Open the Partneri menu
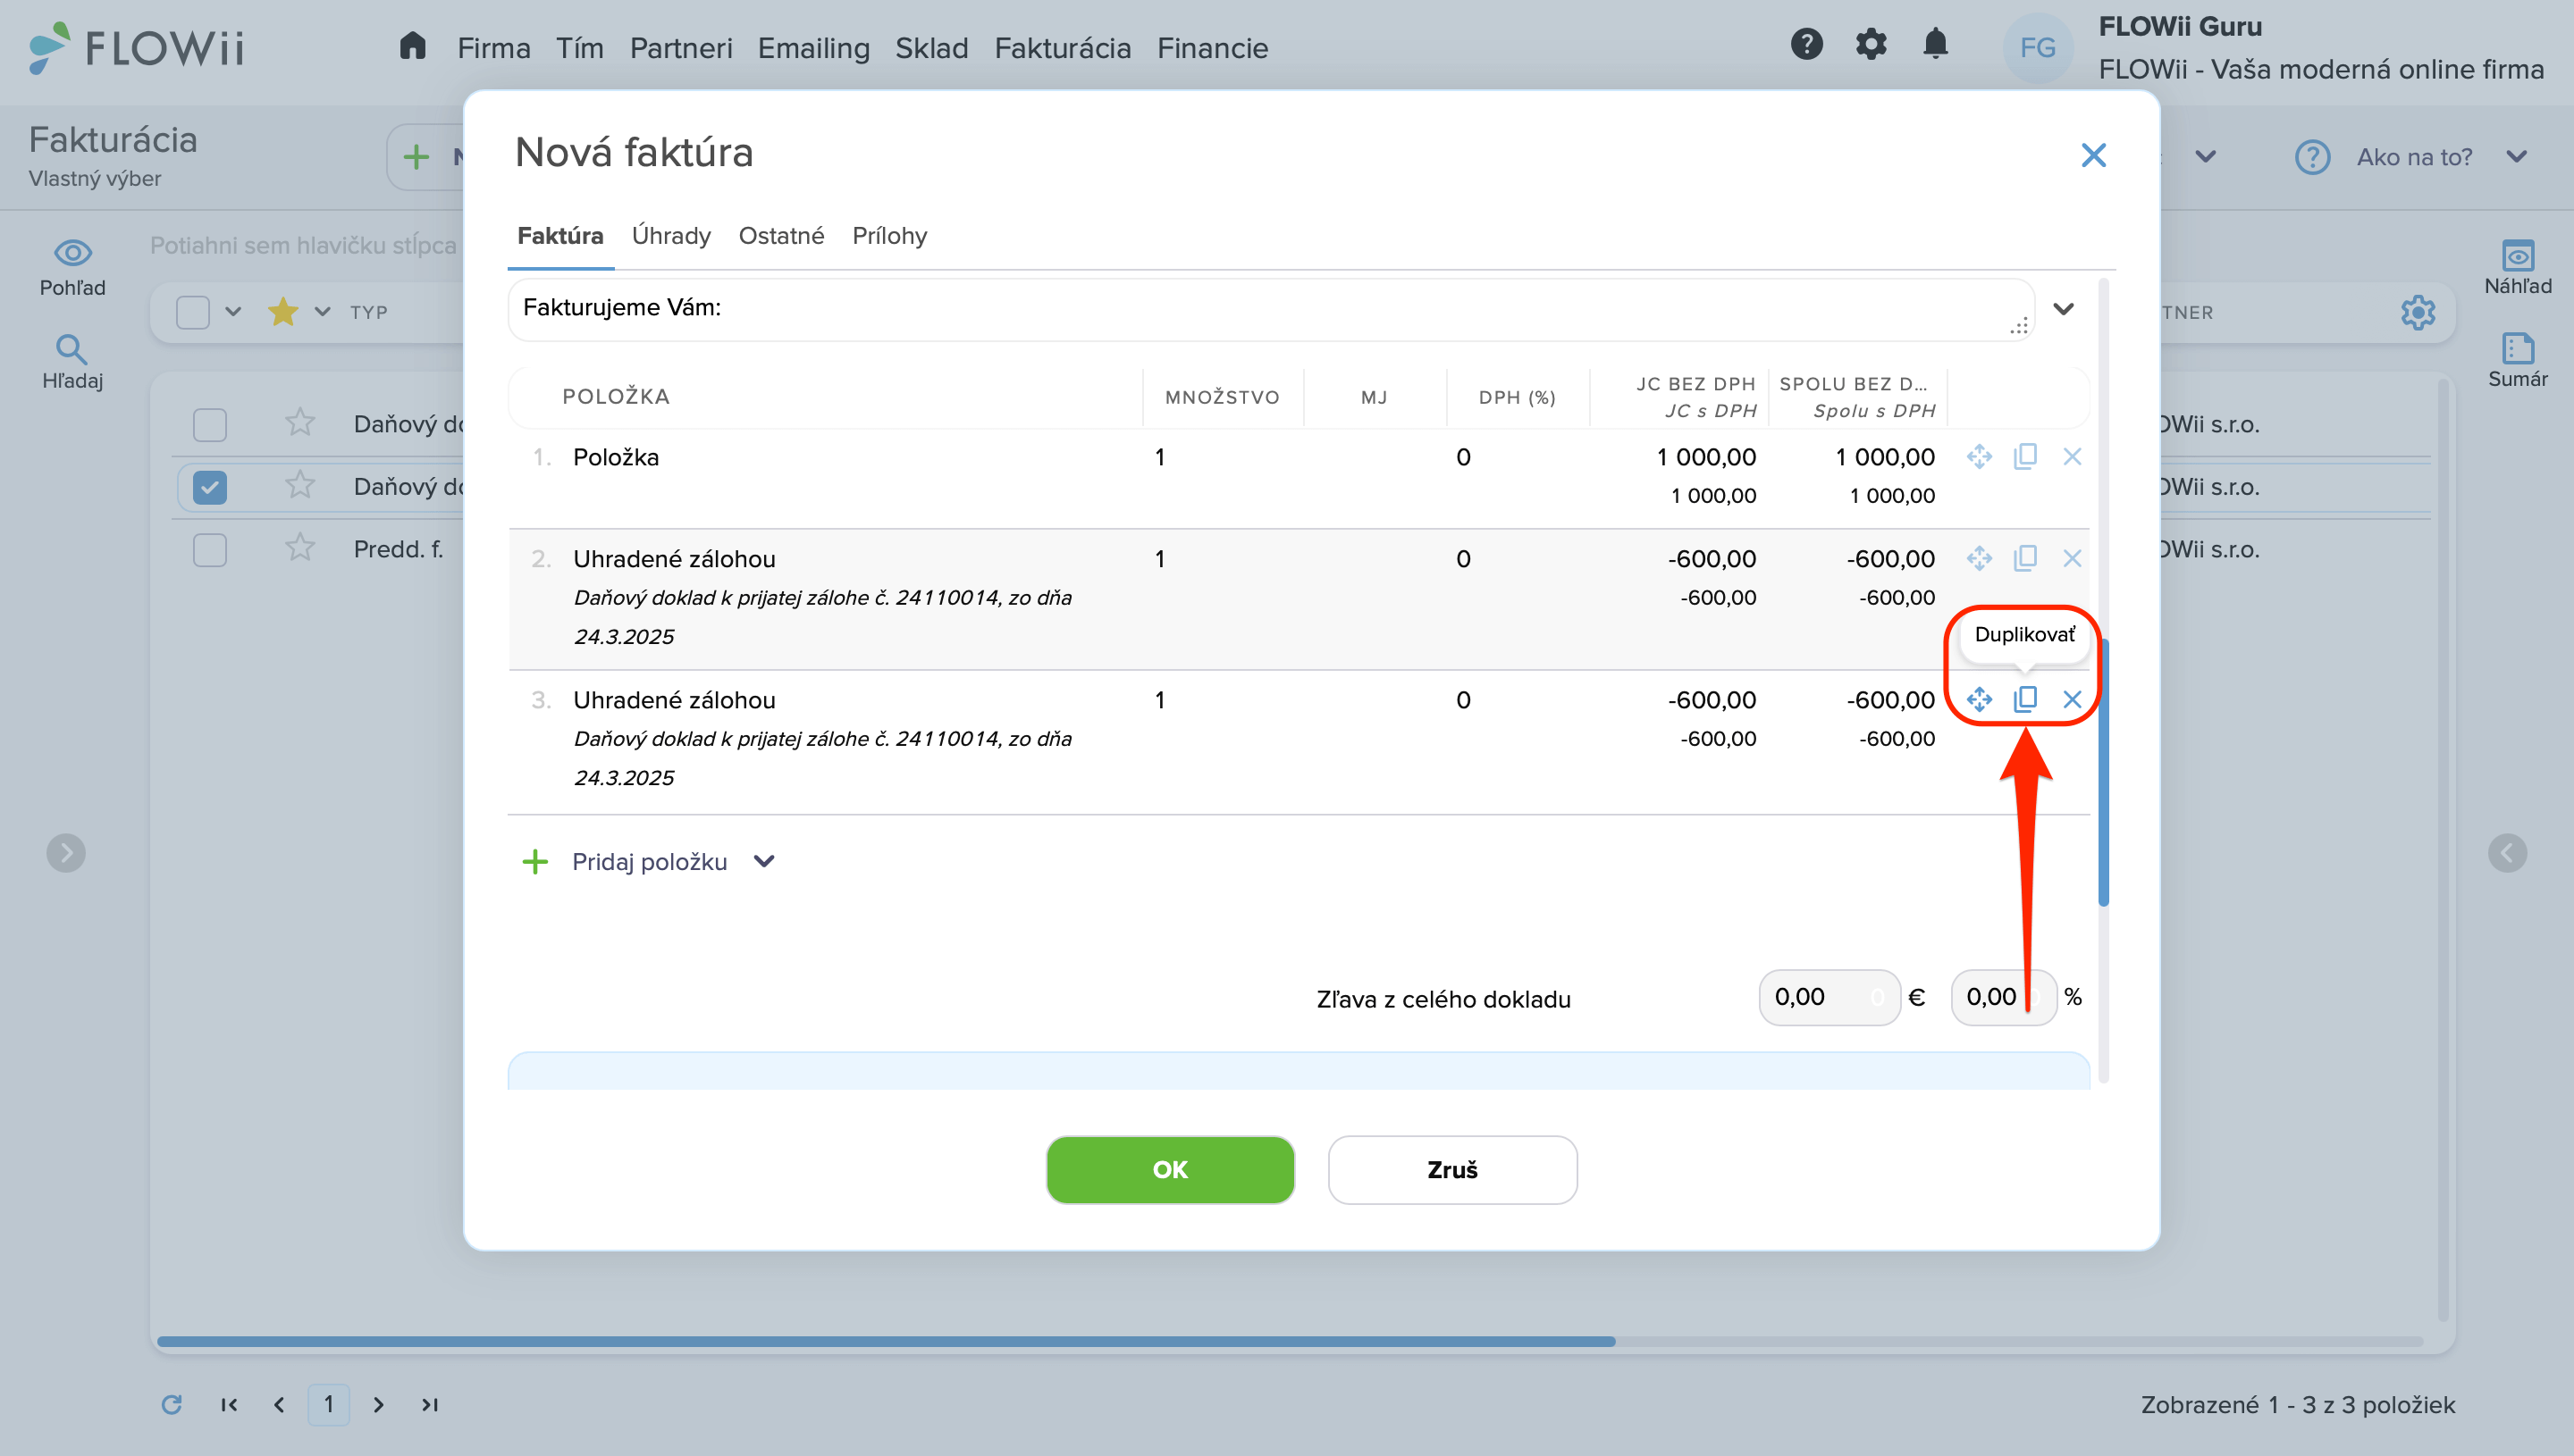The image size is (2574, 1456). pyautogui.click(x=680, y=48)
